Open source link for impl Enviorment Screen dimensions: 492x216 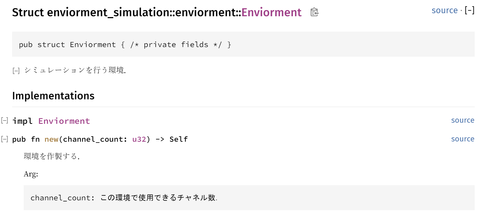463,120
